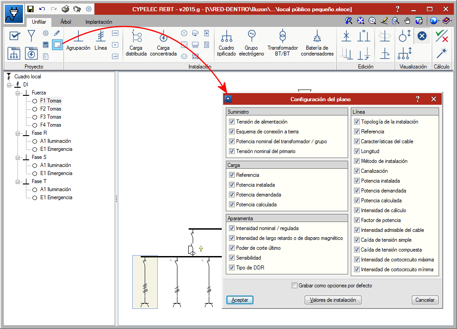Screen dimensions: 457x329
Task: Click the printer icon in the title bar
Action: click(65, 9)
